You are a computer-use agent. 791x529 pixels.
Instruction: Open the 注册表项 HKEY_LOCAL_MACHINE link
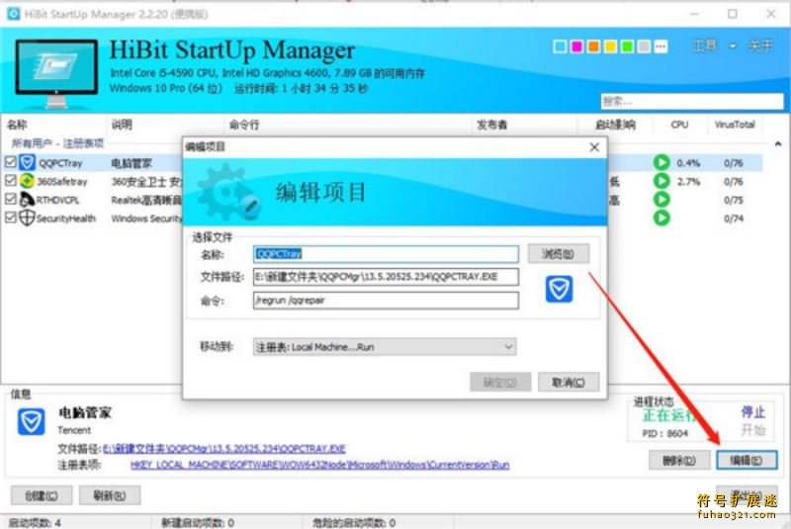319,465
